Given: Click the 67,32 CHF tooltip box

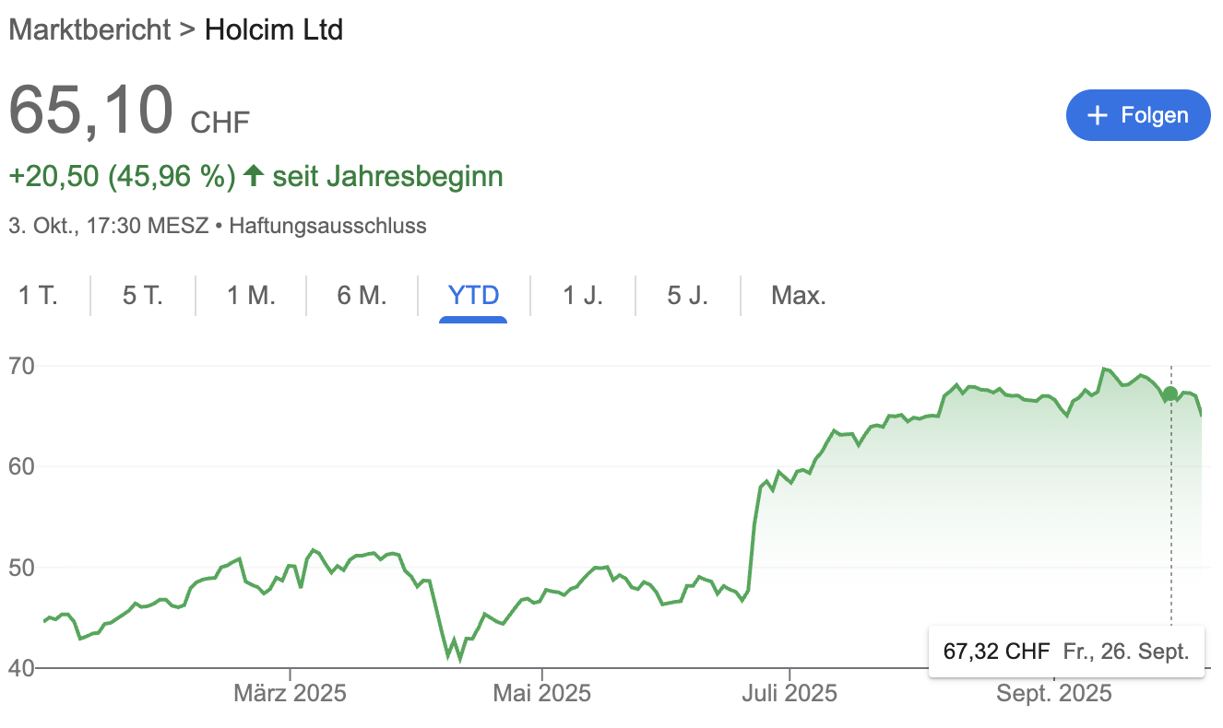Looking at the screenshot, I should point(1065,652).
